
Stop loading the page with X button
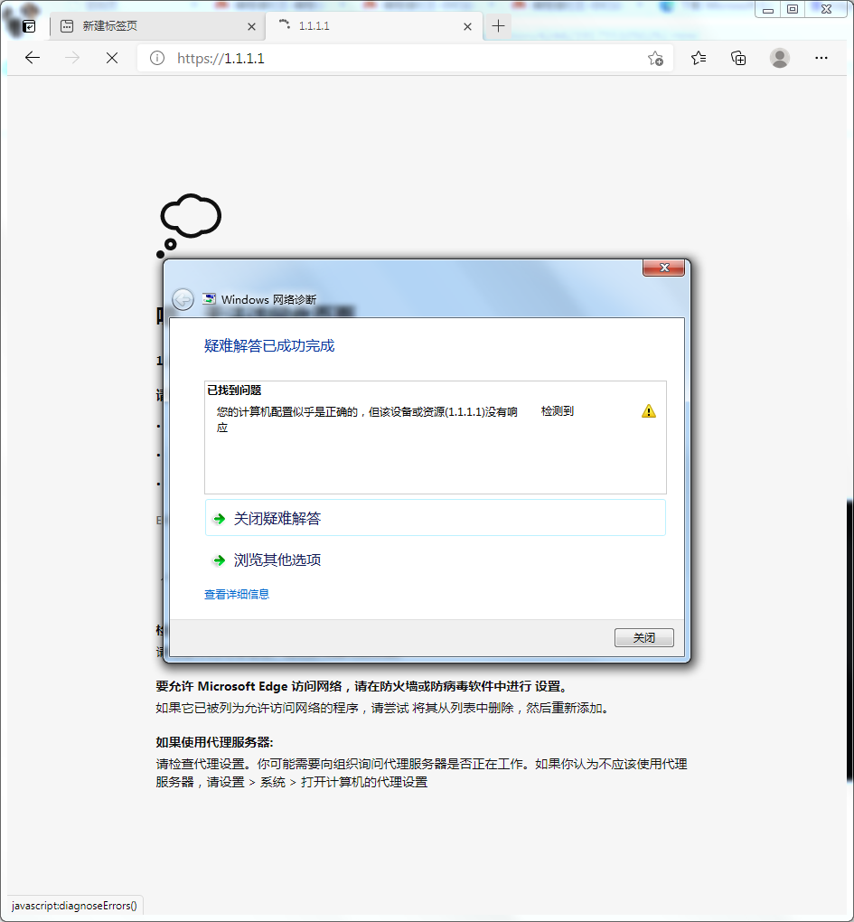coord(112,58)
